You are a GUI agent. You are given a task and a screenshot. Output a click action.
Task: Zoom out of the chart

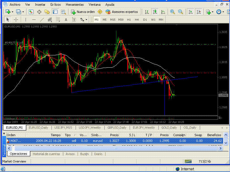point(181,12)
